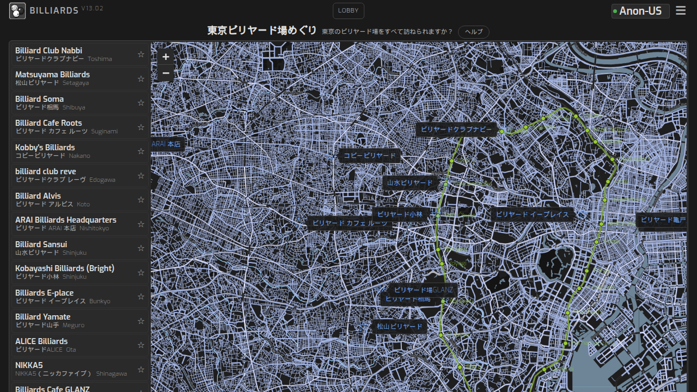Choose Matsuyama Billiards from the list

[80, 78]
